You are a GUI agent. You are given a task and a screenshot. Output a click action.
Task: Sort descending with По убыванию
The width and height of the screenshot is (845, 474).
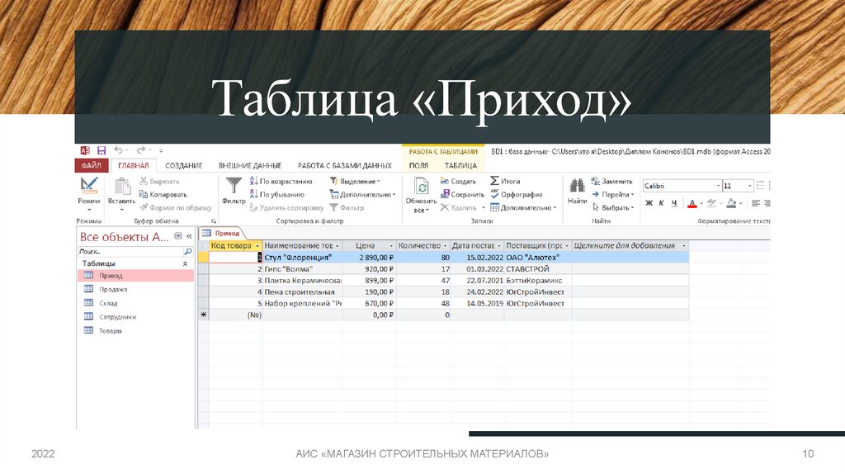click(x=277, y=195)
